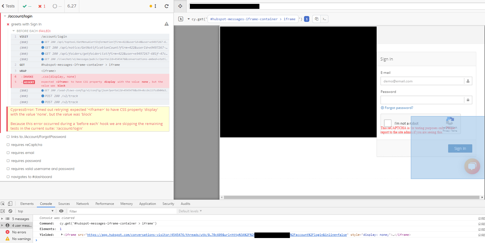Click the INVOKE .css(display, none) command
485x243 pixels.
pyautogui.click(x=90, y=77)
